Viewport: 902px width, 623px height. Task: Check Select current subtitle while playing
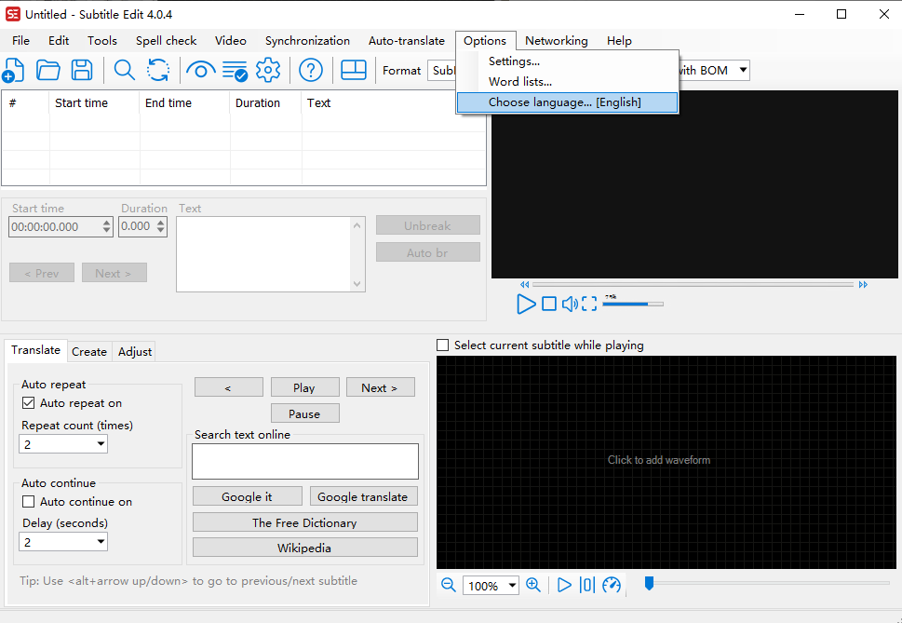[443, 345]
